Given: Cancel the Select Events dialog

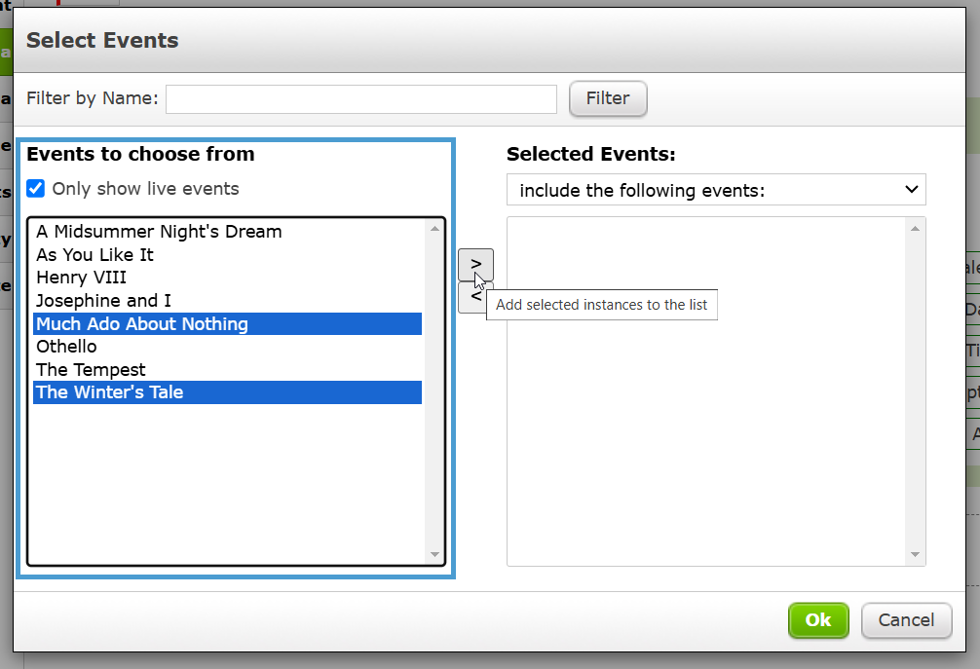Looking at the screenshot, I should click(906, 620).
